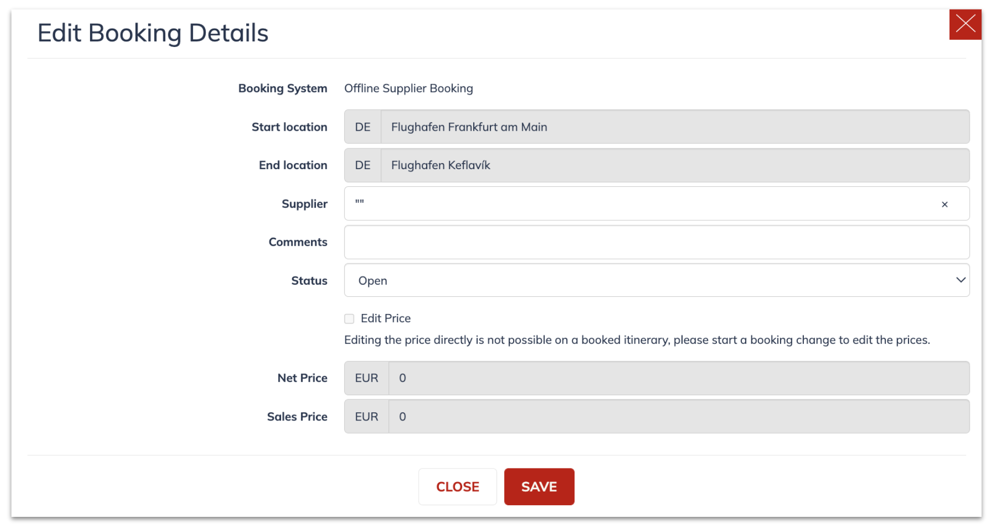Click the Edit Booking Details heading
993x531 pixels.
pyautogui.click(x=153, y=33)
